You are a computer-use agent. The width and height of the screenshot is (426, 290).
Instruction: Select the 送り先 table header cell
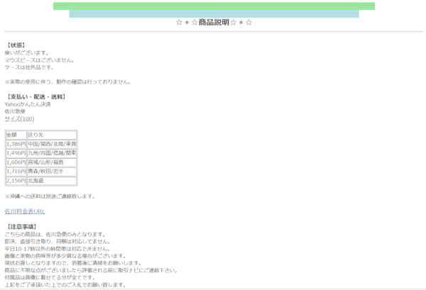[x=51, y=135]
